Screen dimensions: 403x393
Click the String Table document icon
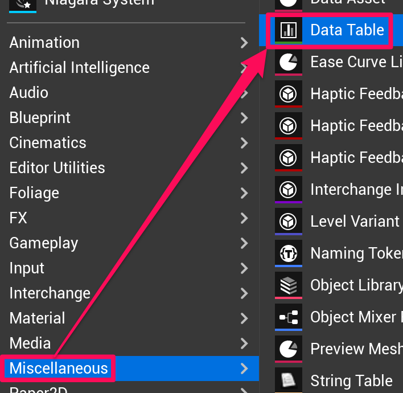pos(289,380)
